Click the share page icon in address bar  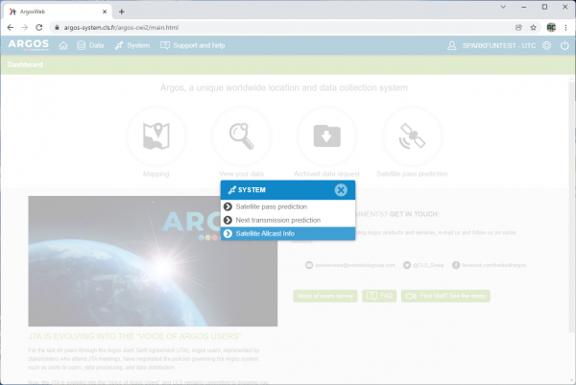point(518,28)
